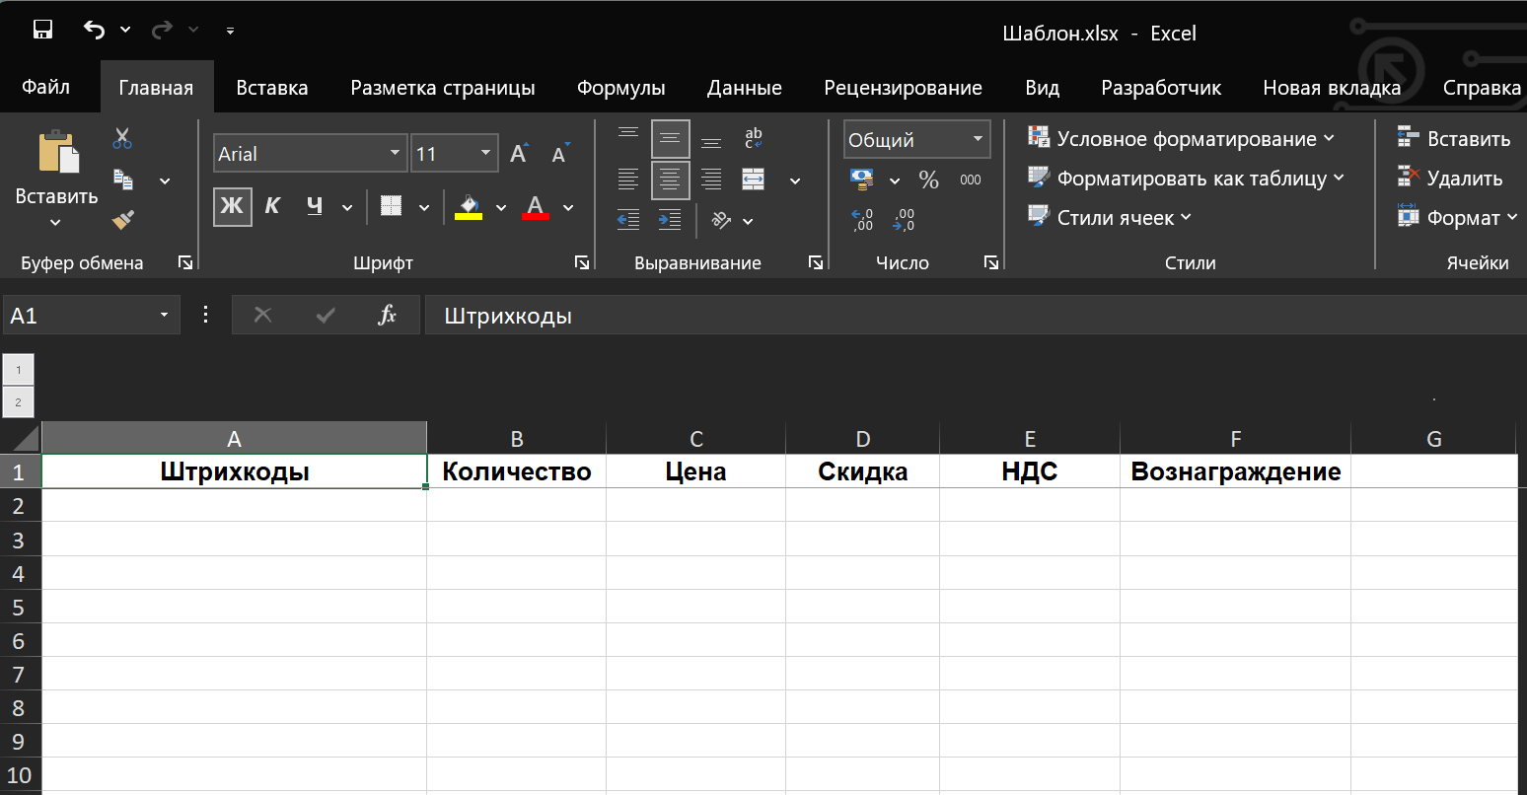Align text left
This screenshot has width=1527, height=795.
point(628,180)
